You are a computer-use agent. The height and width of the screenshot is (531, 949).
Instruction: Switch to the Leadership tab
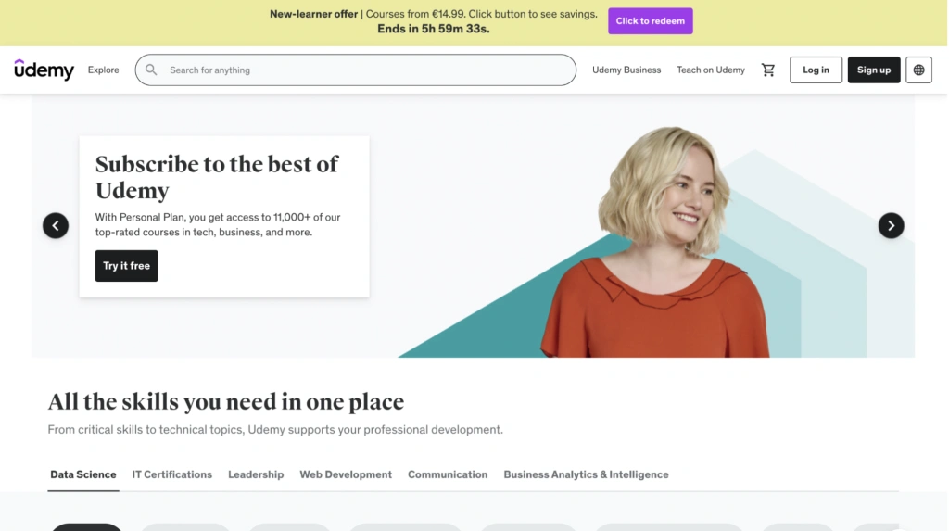pos(256,474)
